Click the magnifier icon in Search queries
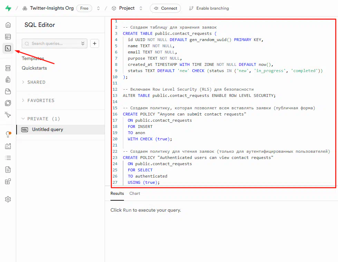Image resolution: width=338 pixels, height=262 pixels. (27, 44)
